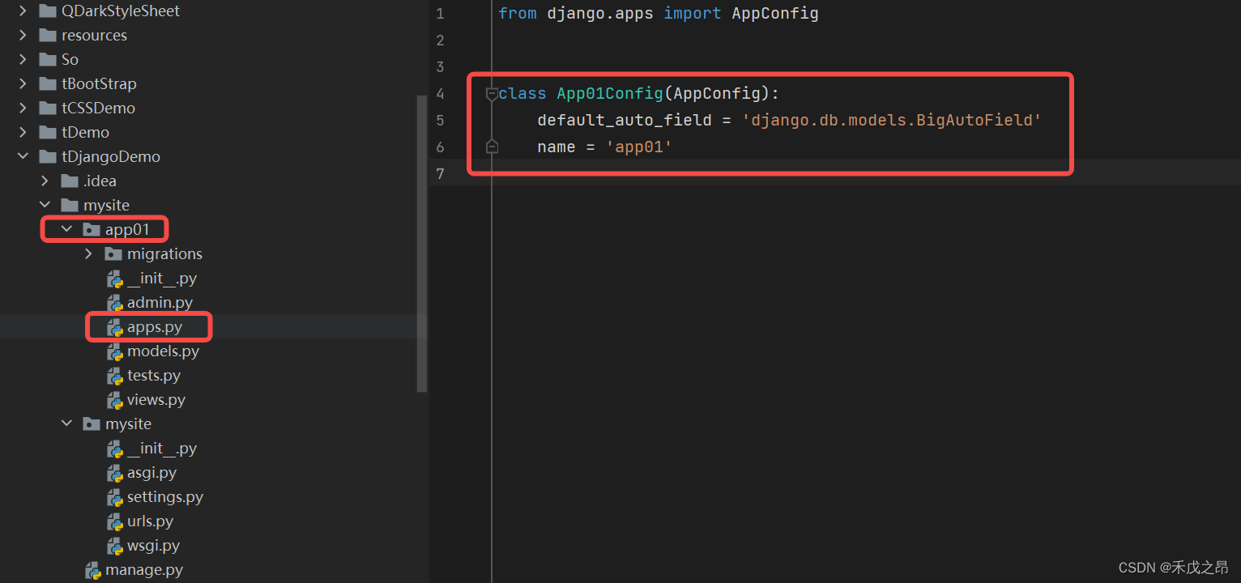
Task: Click the 'app01' string in code
Action: [639, 147]
